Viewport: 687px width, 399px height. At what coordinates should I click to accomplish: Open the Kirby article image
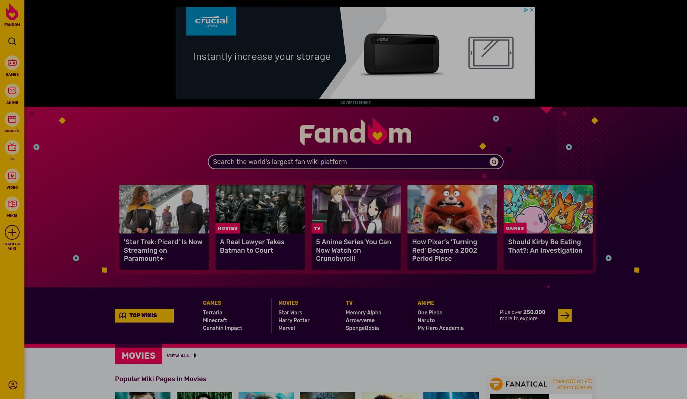tap(548, 209)
